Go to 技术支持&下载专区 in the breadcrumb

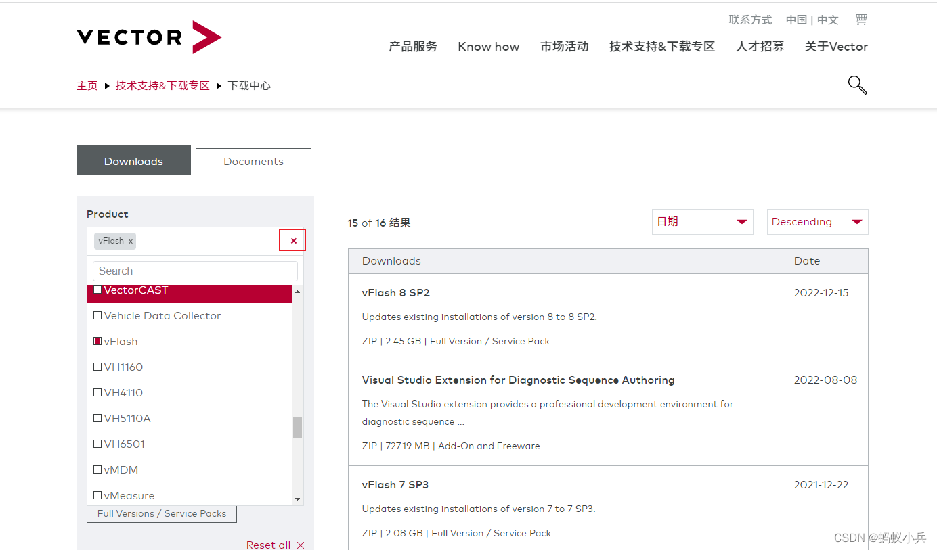point(162,86)
